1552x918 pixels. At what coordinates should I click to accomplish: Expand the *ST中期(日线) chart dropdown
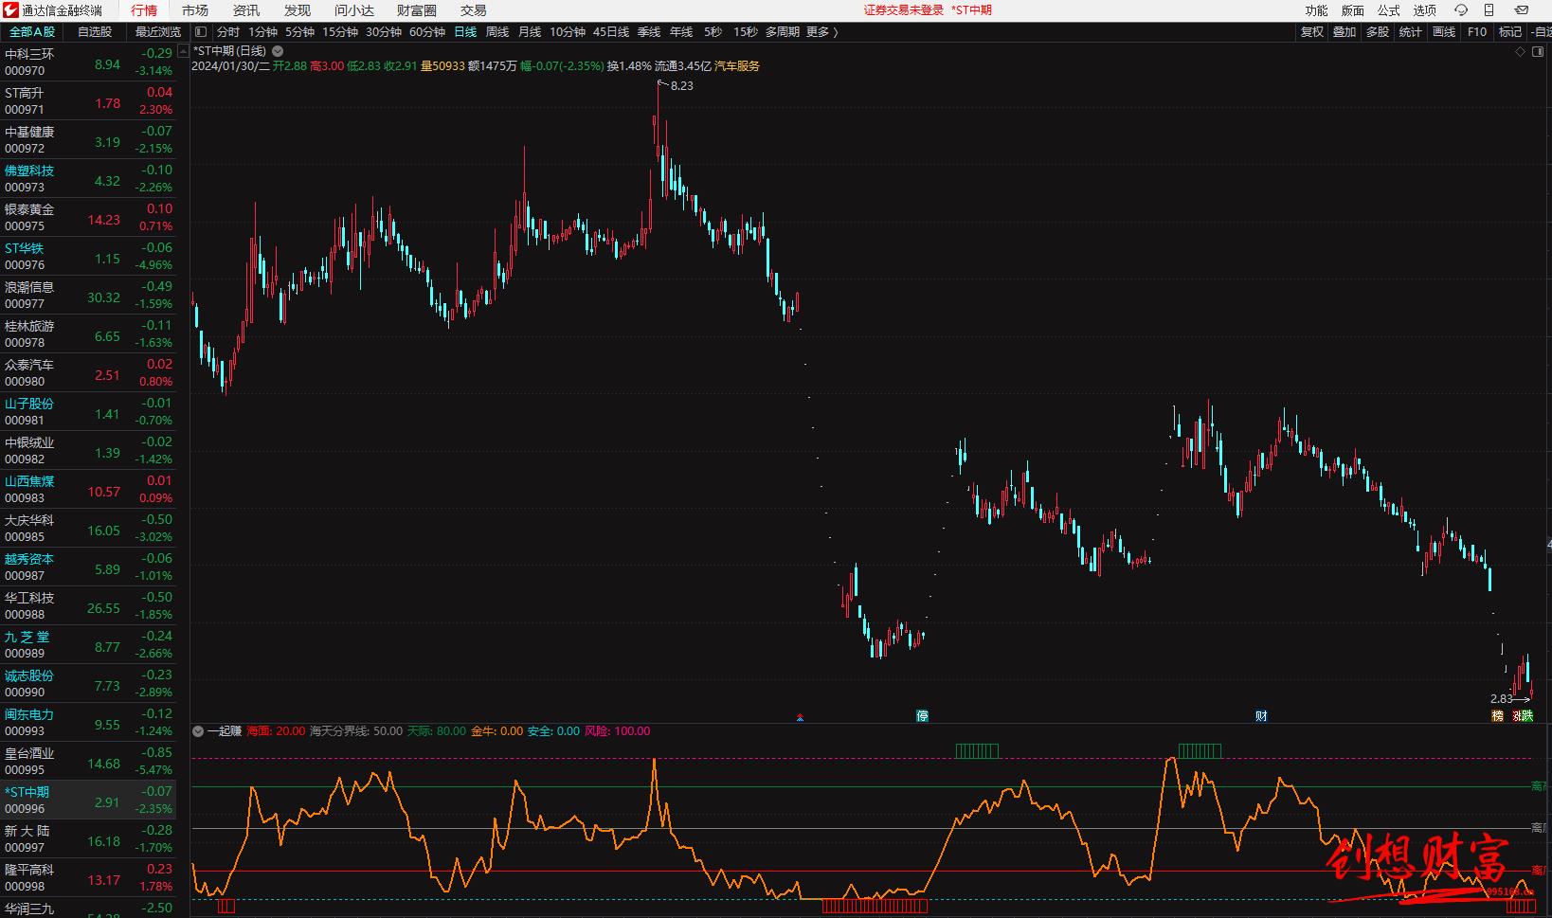[x=278, y=51]
